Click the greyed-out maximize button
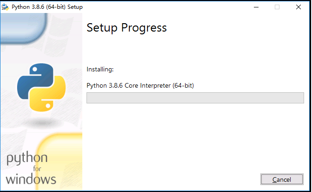Viewport: 312px width, 192px height. click(277, 6)
